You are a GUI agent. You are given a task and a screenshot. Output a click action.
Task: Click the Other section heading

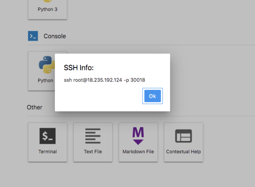[34, 107]
